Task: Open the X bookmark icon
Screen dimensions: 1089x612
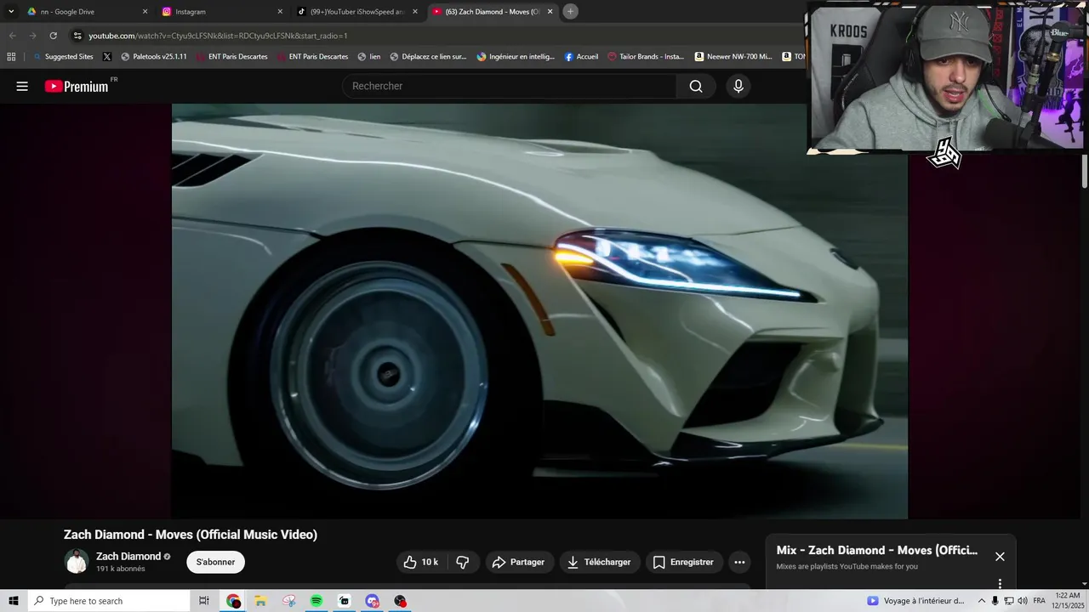Action: click(106, 57)
